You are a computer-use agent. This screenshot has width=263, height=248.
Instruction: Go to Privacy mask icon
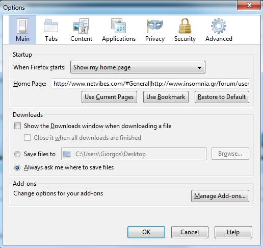(154, 26)
